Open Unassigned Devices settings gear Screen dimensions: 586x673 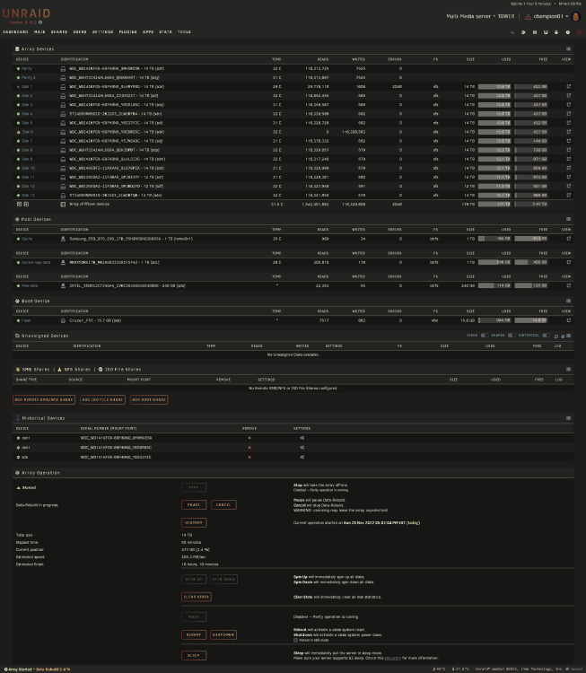click(x=563, y=336)
